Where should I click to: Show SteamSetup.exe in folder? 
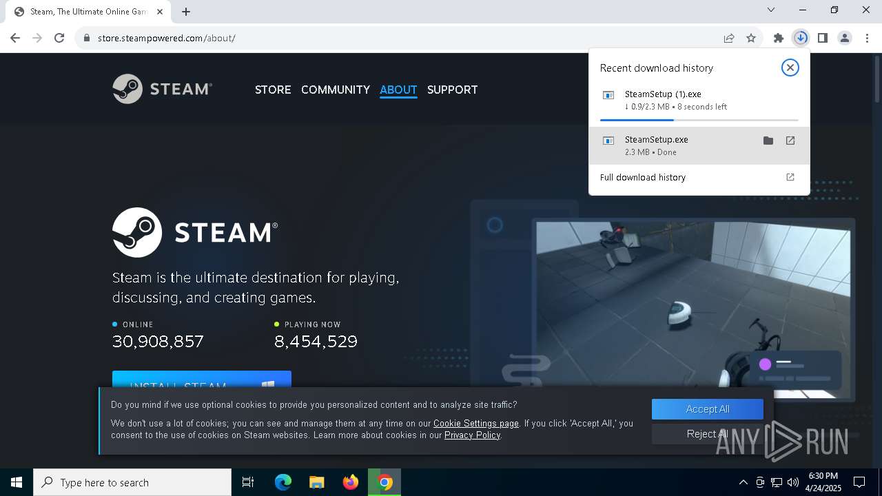click(x=768, y=141)
